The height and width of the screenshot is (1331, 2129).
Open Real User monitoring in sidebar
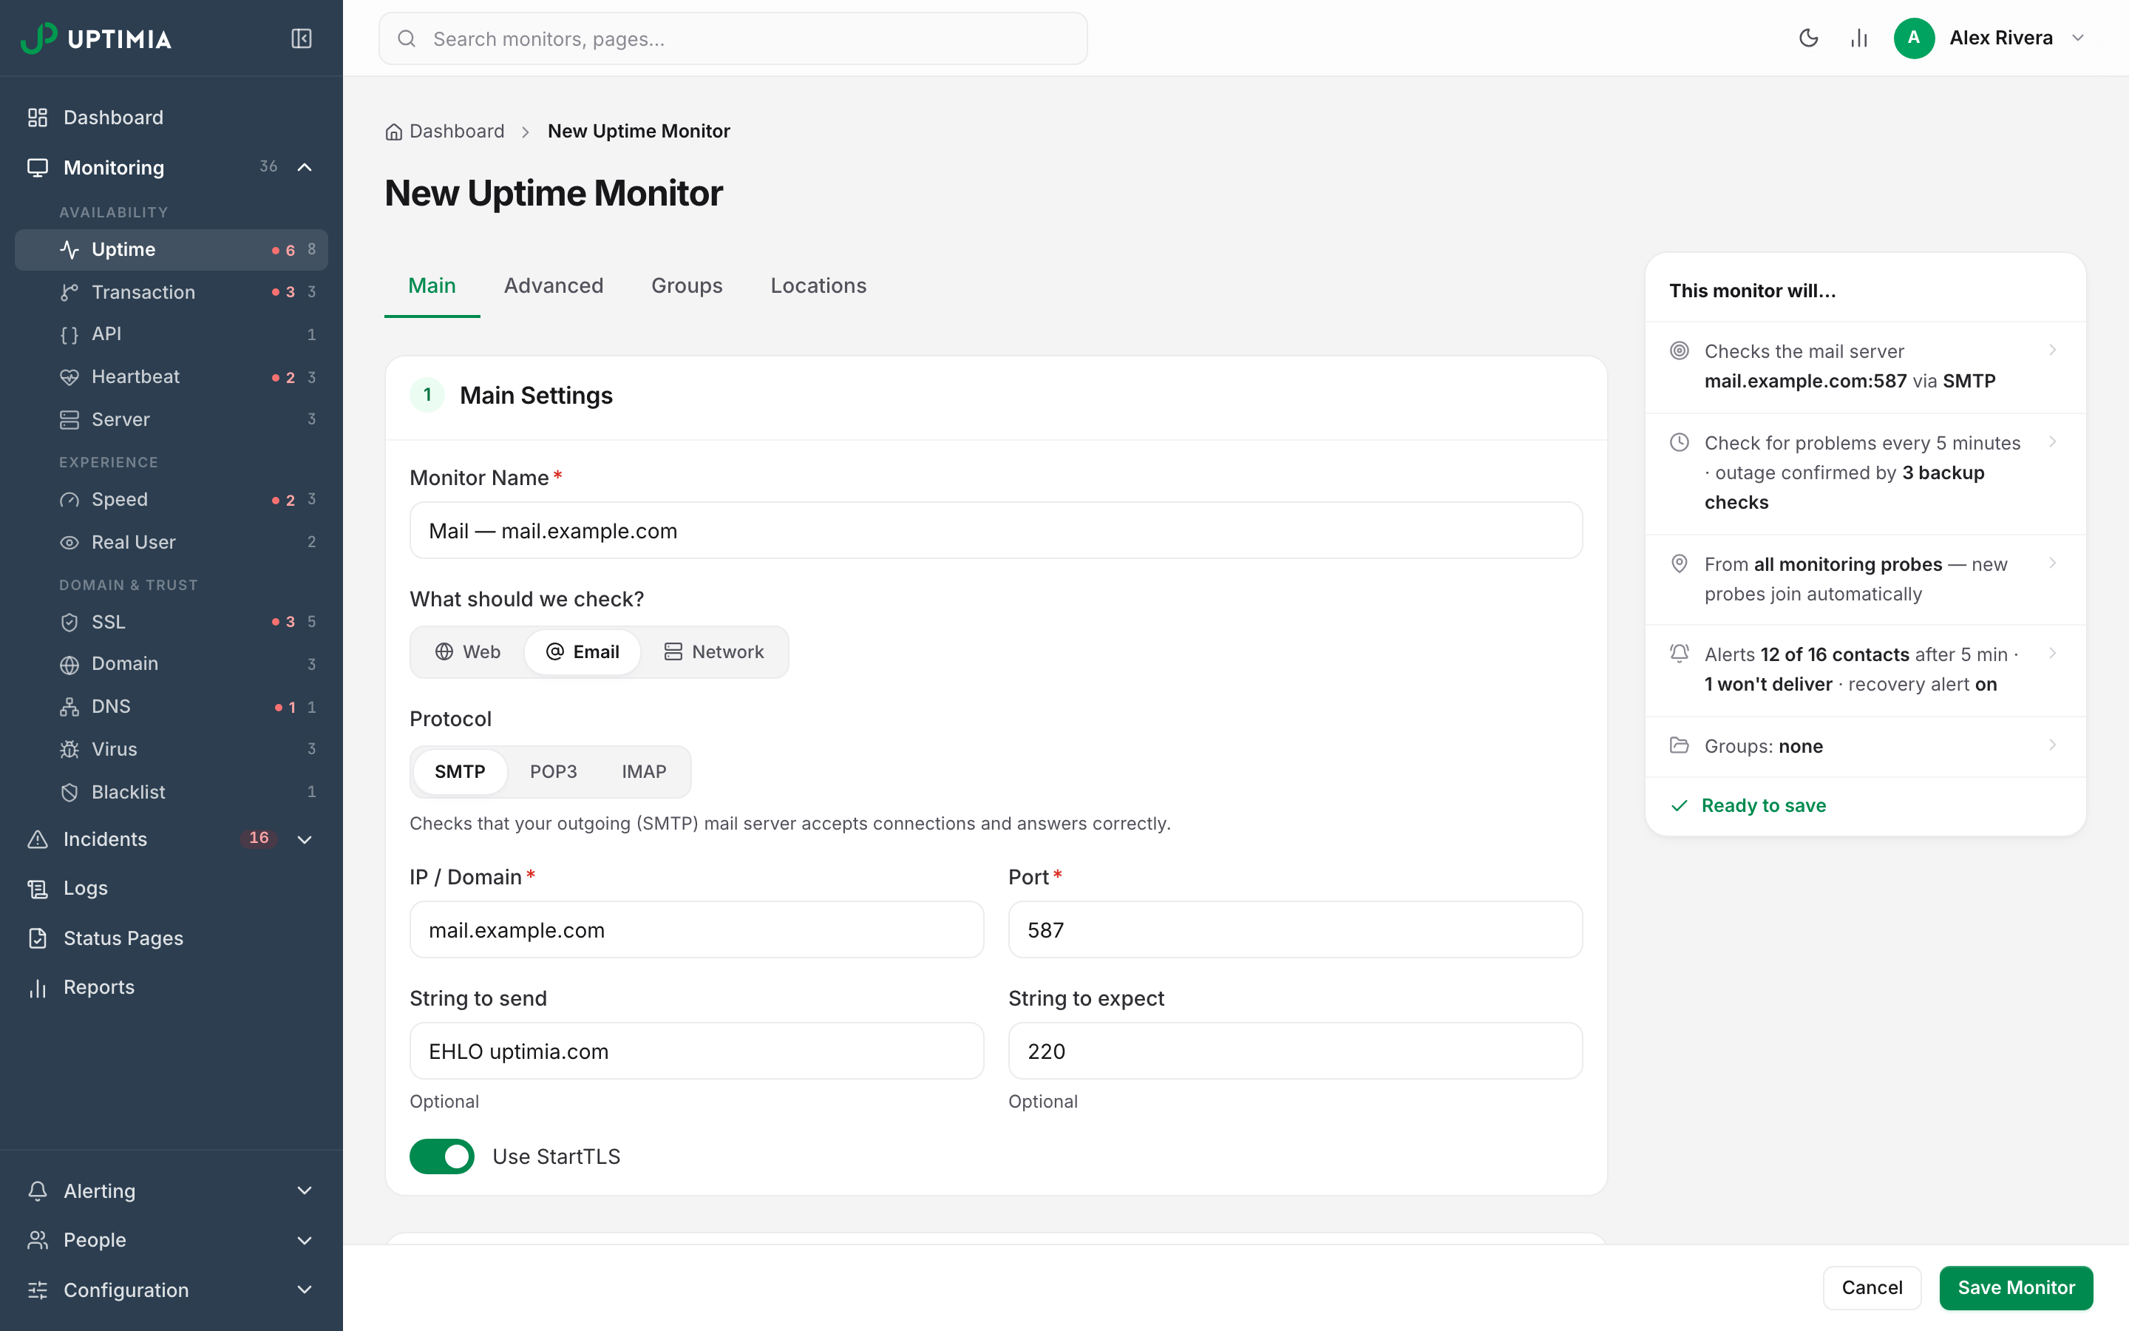[172, 542]
